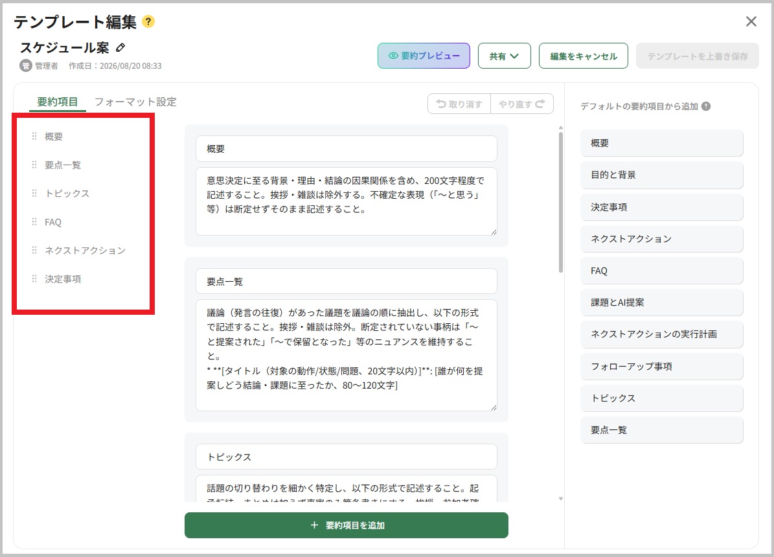Add default item 決定事項 from right panel
774x557 pixels.
[661, 207]
